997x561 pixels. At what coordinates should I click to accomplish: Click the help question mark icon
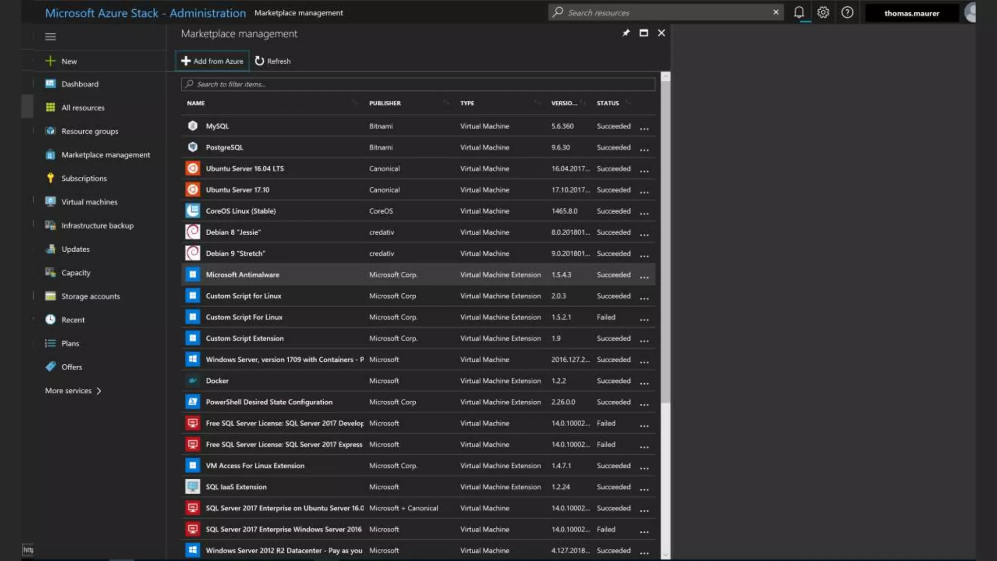click(847, 13)
